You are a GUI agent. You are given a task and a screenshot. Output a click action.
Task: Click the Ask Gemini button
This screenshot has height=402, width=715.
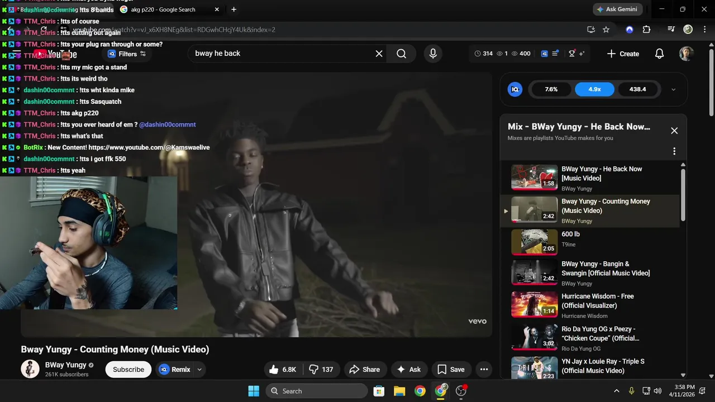point(618,9)
